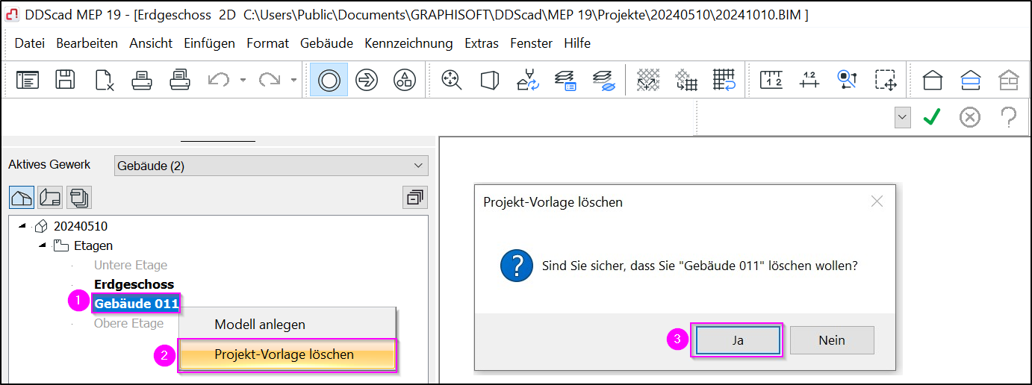Viewport: 1032px width, 385px height.
Task: Open the Ansicht menu
Action: pyautogui.click(x=151, y=43)
